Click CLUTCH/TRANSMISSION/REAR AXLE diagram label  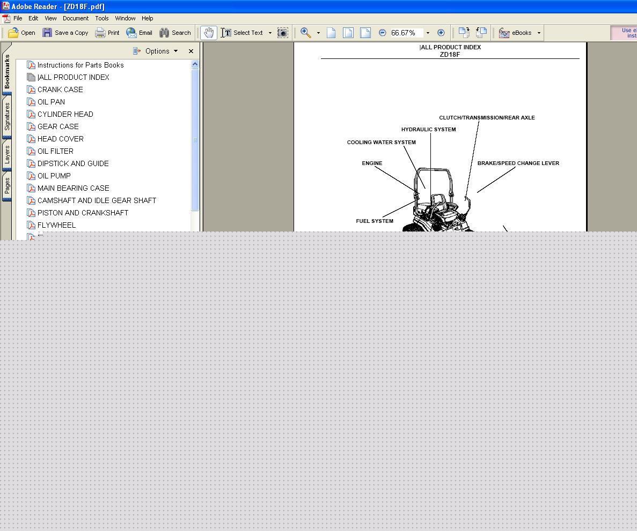487,118
